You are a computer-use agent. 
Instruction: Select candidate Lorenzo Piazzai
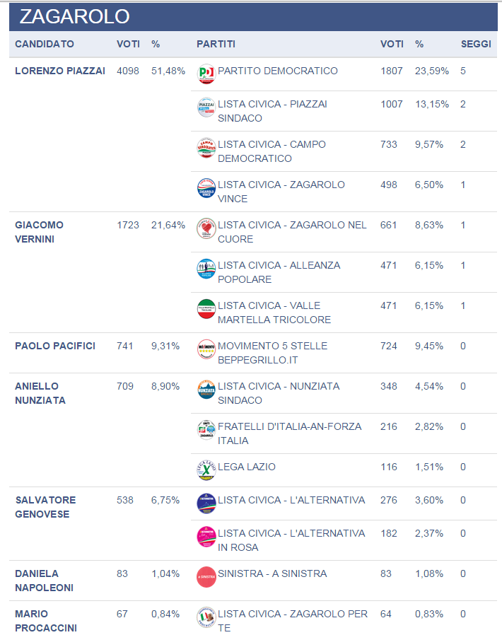[x=60, y=71]
